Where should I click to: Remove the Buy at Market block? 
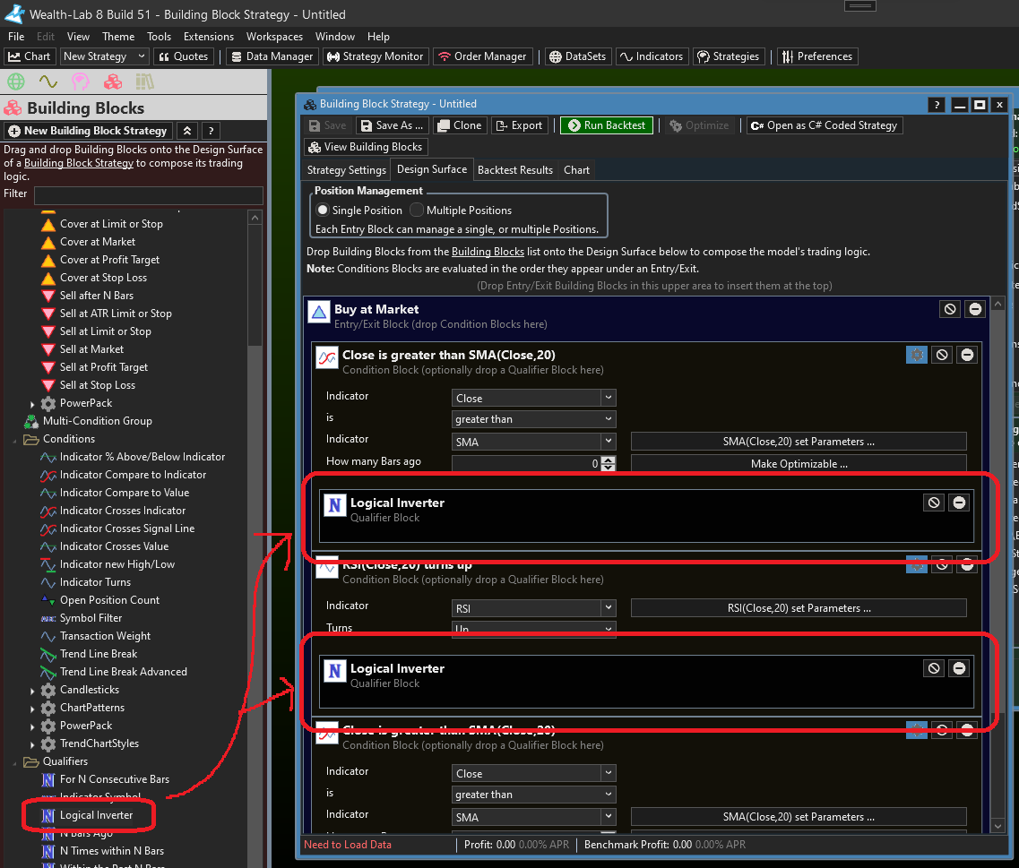point(975,309)
